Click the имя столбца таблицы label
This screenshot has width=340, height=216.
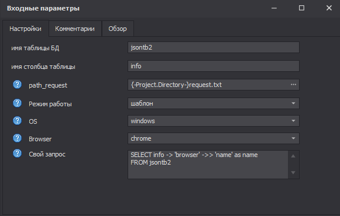point(43,67)
